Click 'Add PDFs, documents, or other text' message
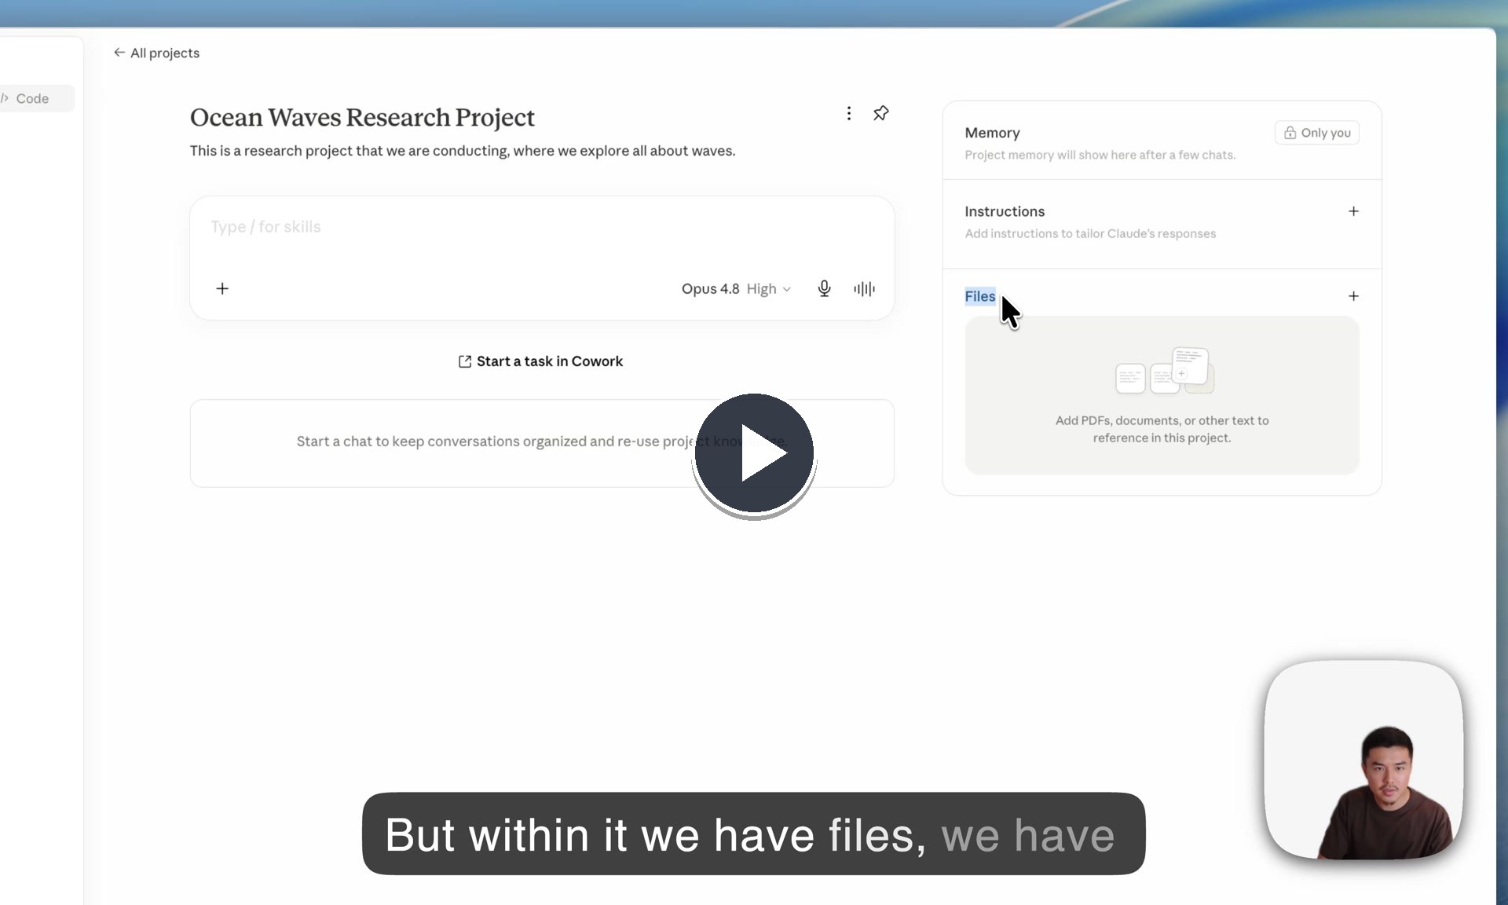The height and width of the screenshot is (905, 1508). [x=1162, y=429]
